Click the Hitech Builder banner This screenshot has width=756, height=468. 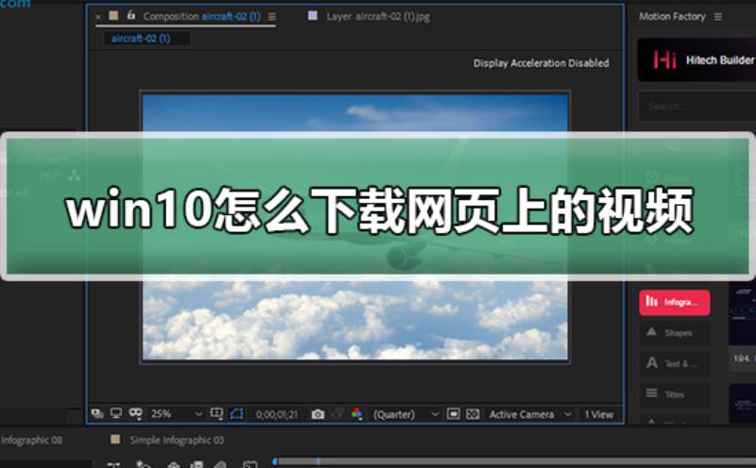pyautogui.click(x=696, y=59)
